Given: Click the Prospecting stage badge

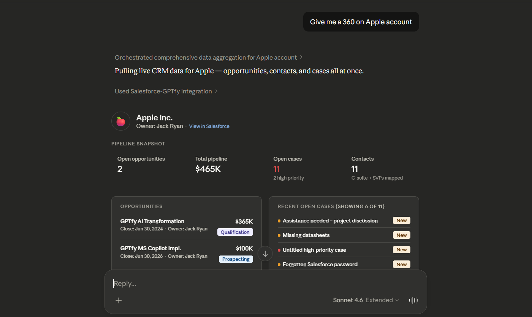Looking at the screenshot, I should (x=236, y=259).
